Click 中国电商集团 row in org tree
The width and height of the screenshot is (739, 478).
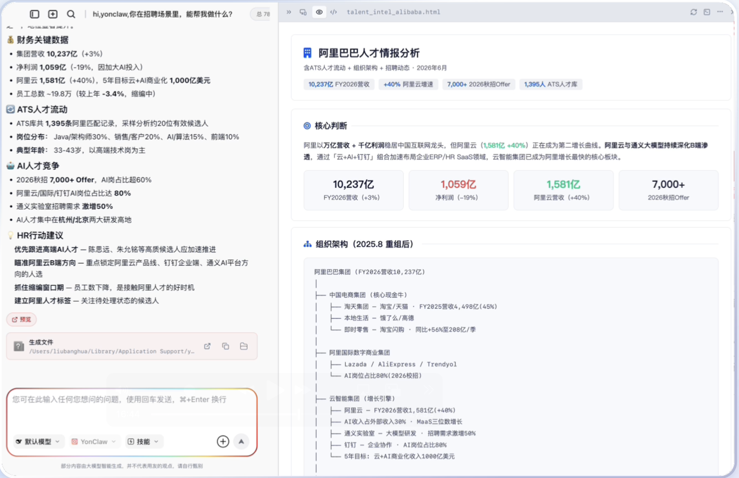click(368, 295)
